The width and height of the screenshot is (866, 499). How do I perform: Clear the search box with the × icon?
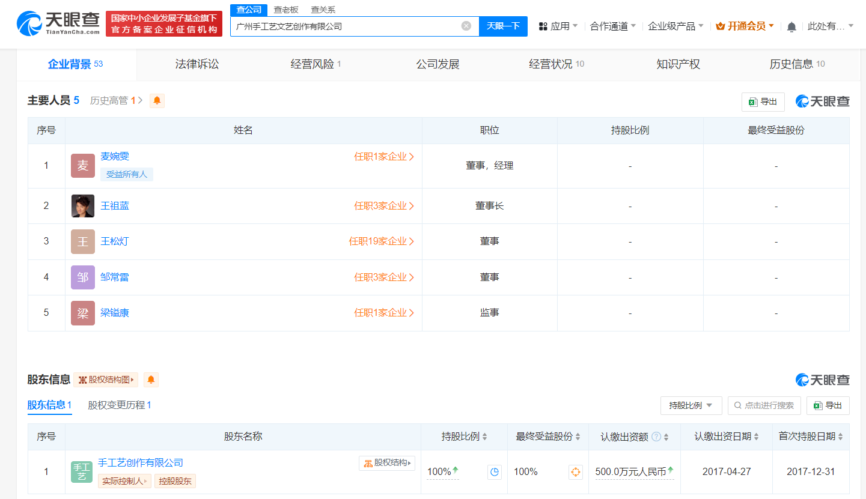pos(465,26)
